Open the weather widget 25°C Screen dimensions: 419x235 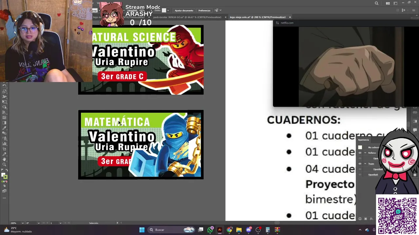tap(18, 230)
